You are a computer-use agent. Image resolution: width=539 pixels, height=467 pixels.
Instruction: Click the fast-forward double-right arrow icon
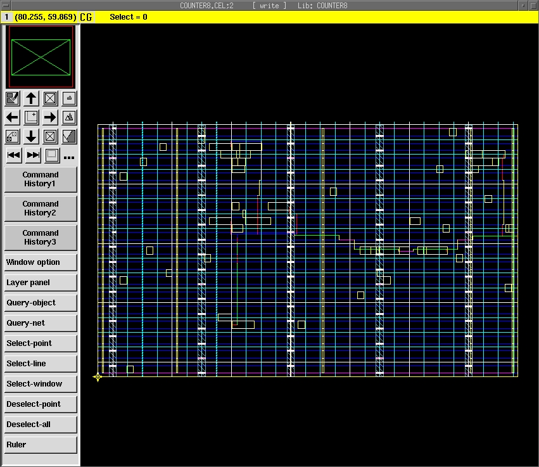(33, 155)
